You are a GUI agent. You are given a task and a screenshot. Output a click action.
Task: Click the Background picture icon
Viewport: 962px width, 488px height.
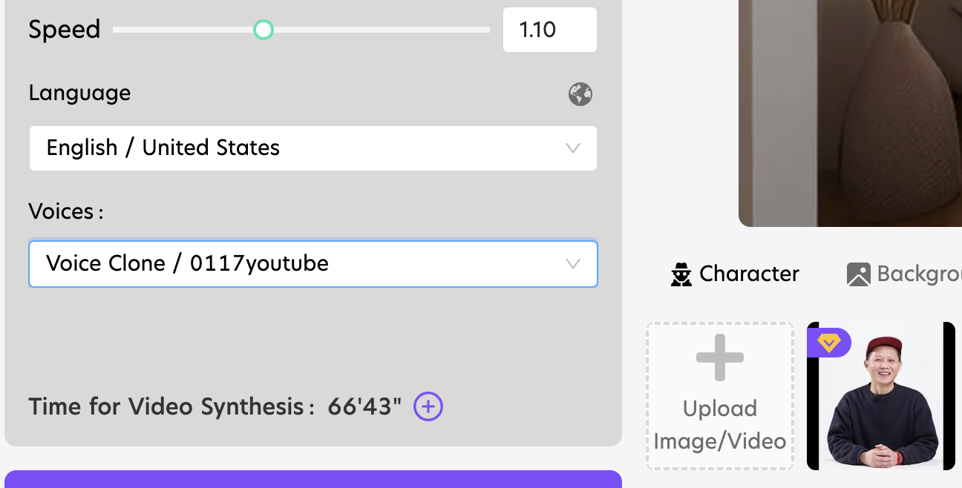858,274
